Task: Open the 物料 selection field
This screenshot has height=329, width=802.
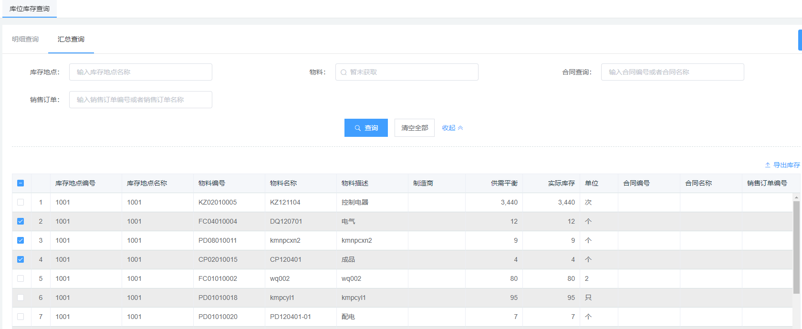Action: click(406, 72)
